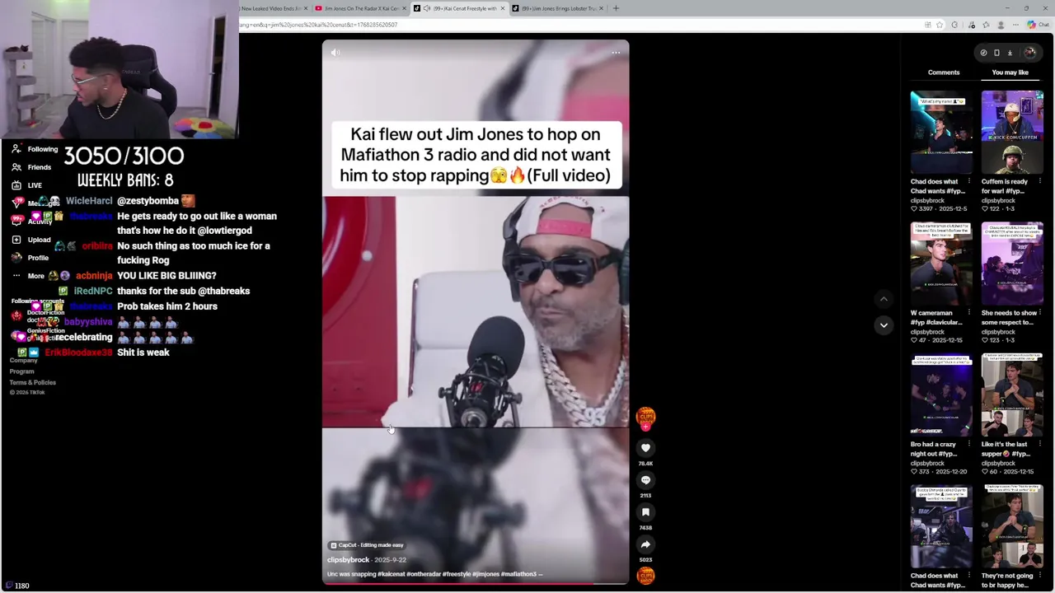The image size is (1055, 593).
Task: Switch to the You may like tab
Action: [1010, 72]
